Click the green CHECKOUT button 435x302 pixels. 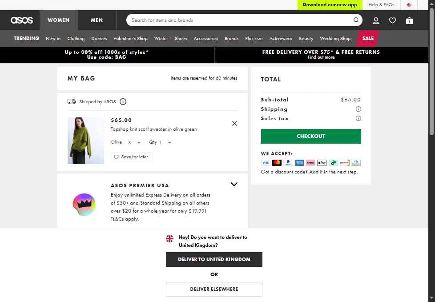tap(311, 136)
